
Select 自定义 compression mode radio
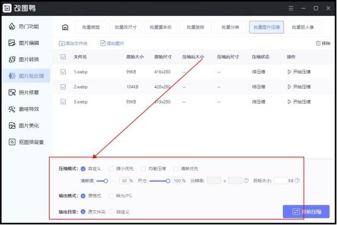tap(83, 169)
